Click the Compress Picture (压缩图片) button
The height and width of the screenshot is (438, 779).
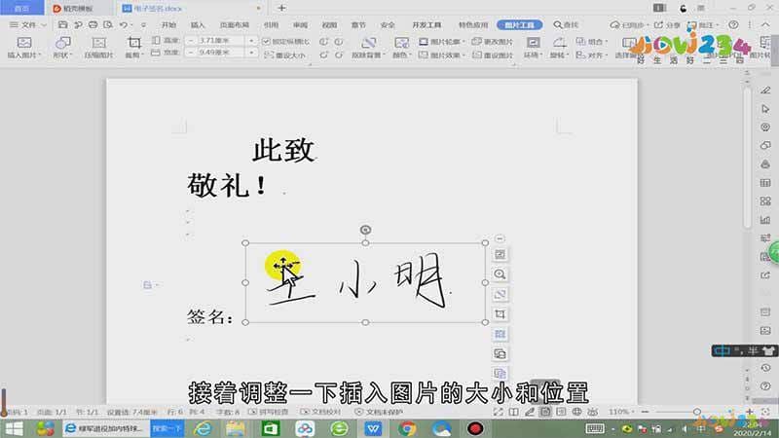tap(99, 48)
